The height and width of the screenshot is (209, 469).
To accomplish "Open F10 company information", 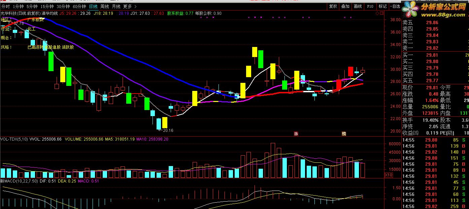I will click(370, 6).
